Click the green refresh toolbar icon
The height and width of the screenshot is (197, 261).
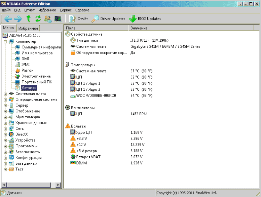point(38,19)
